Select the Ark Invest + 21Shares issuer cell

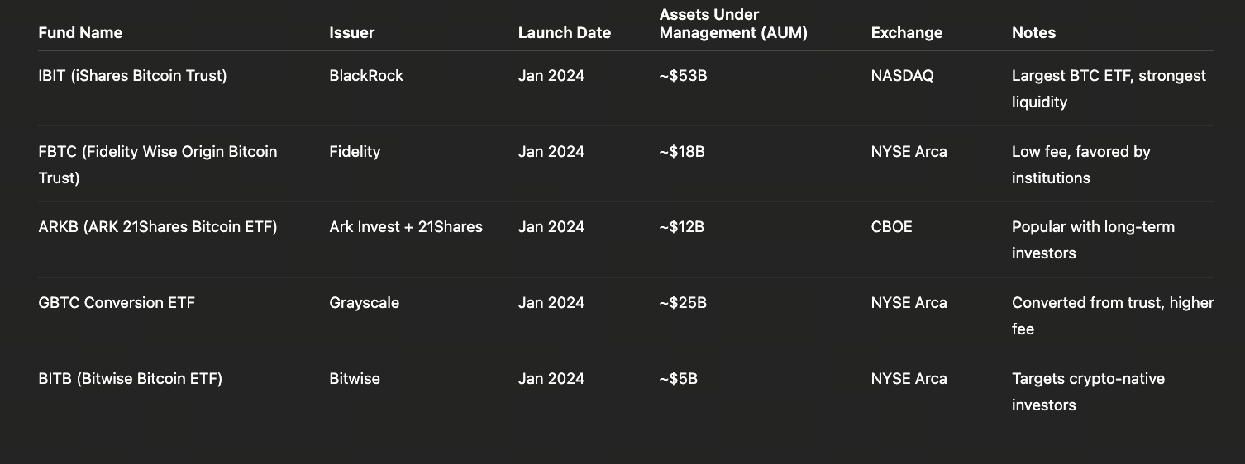click(405, 227)
